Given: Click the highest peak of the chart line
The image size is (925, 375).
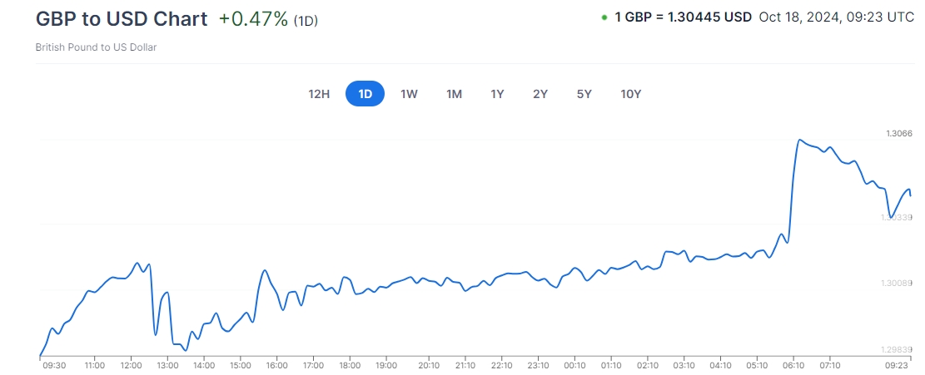Looking at the screenshot, I should pyautogui.click(x=799, y=140).
